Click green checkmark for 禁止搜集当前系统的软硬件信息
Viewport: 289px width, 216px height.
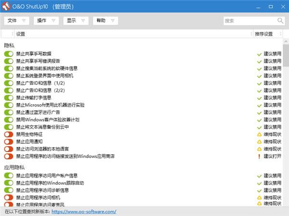pos(259,69)
